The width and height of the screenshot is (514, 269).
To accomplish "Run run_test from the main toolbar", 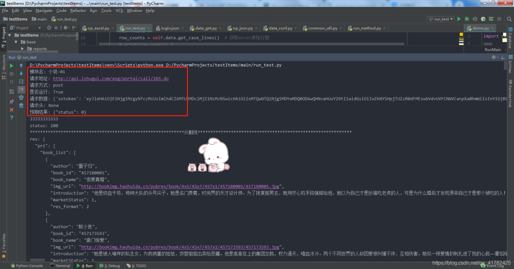I will click(459, 19).
